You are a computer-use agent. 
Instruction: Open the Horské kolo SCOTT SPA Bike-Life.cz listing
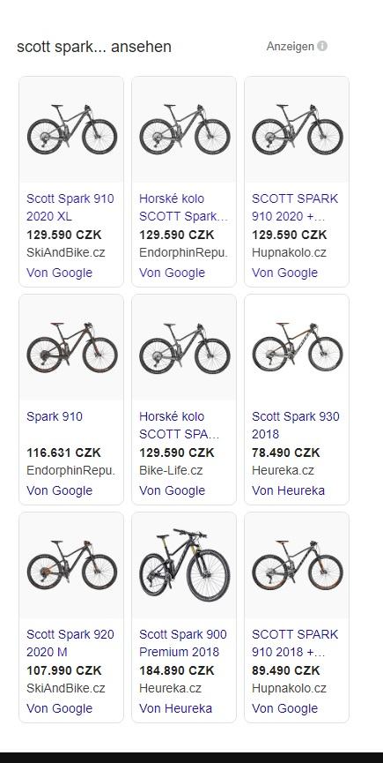pos(179,425)
